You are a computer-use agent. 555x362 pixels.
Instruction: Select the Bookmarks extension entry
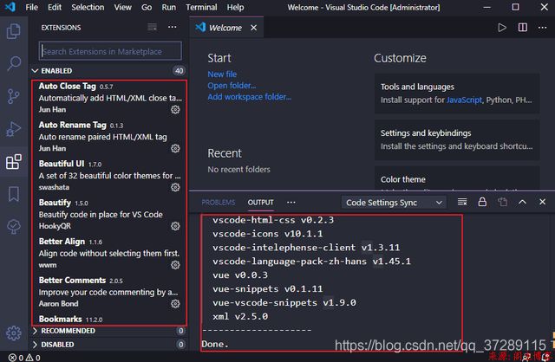109,320
